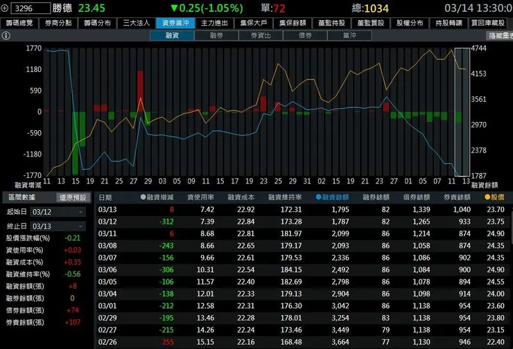Click the 03/04 date row cell
The height and width of the screenshot is (349, 513).
click(x=107, y=294)
